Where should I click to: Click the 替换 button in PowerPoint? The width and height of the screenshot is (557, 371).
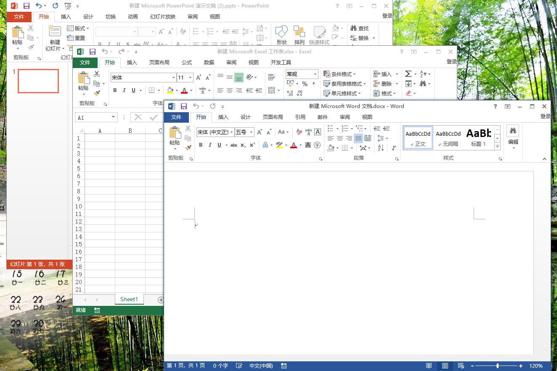360,38
